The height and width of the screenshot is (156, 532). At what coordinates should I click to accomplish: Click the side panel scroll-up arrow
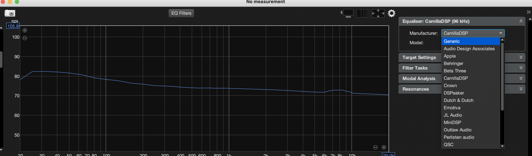click(x=530, y=19)
